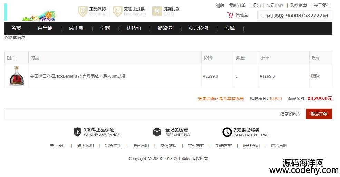Click the 小计 column header
The height and width of the screenshot is (177, 340).
point(264,58)
